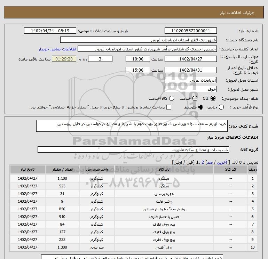The width and height of the screenshot is (268, 259).
Task: Select the فنس یا حصار فلزی item
Action: click(164, 217)
